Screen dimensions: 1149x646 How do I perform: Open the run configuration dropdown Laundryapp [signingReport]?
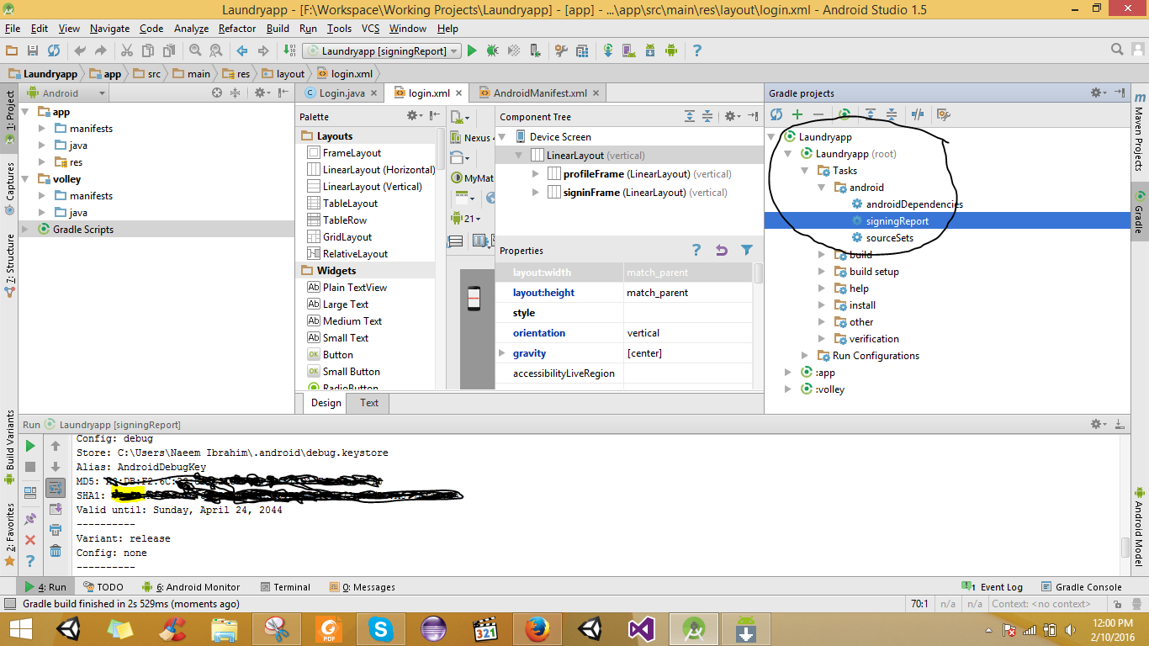point(382,51)
